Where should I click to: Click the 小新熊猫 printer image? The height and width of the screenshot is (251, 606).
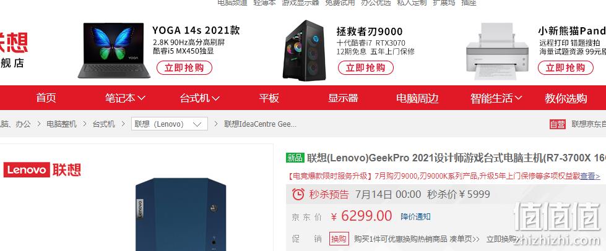coord(496,51)
